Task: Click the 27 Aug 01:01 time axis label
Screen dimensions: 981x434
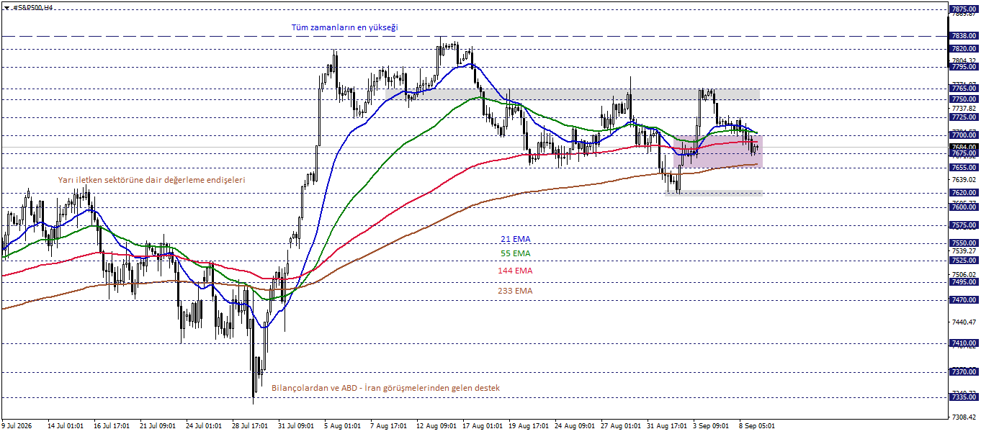Action: click(619, 426)
